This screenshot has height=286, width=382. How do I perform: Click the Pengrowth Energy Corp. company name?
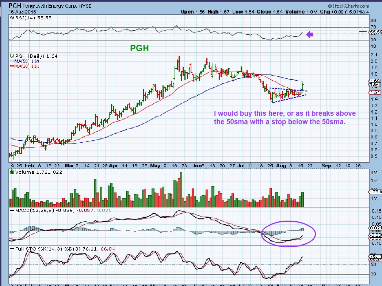(x=50, y=6)
